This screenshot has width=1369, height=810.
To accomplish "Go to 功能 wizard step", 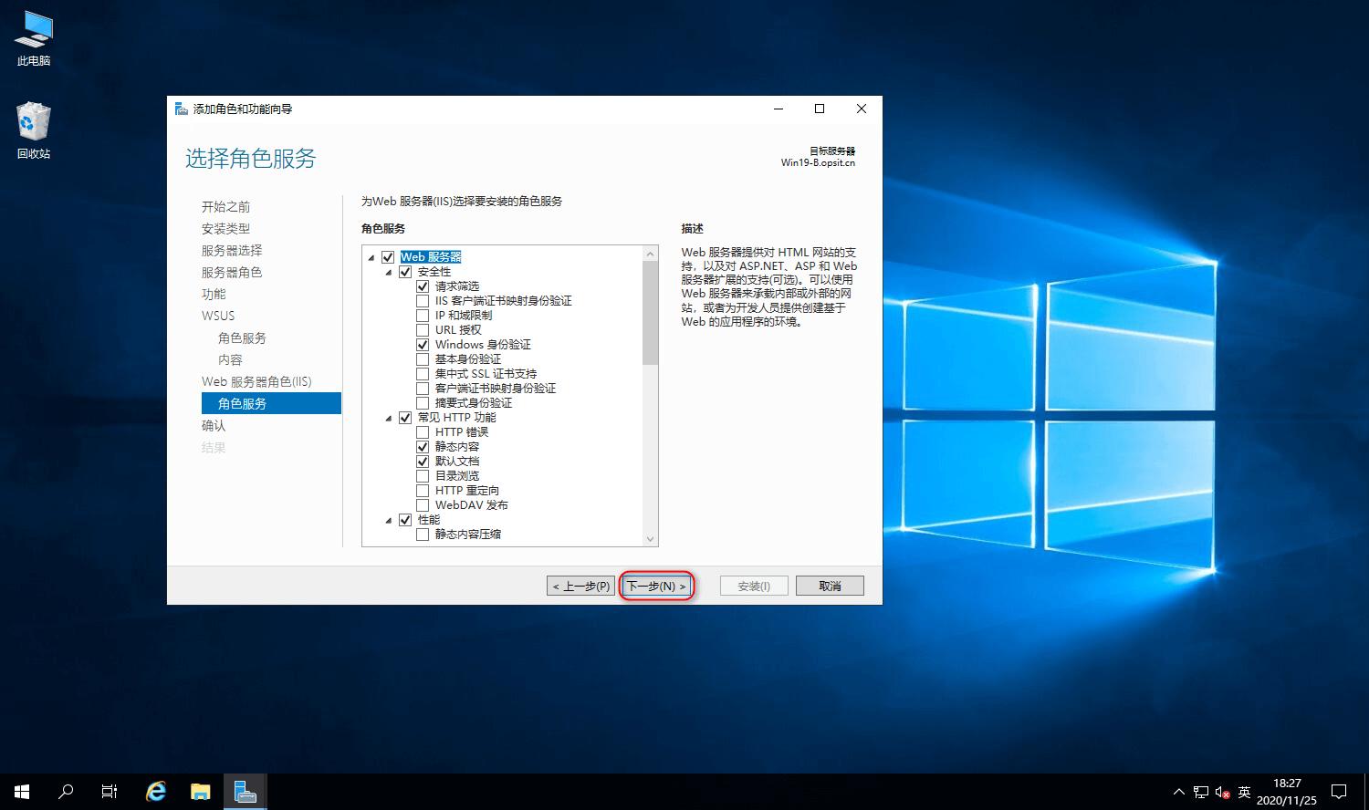I will [214, 295].
